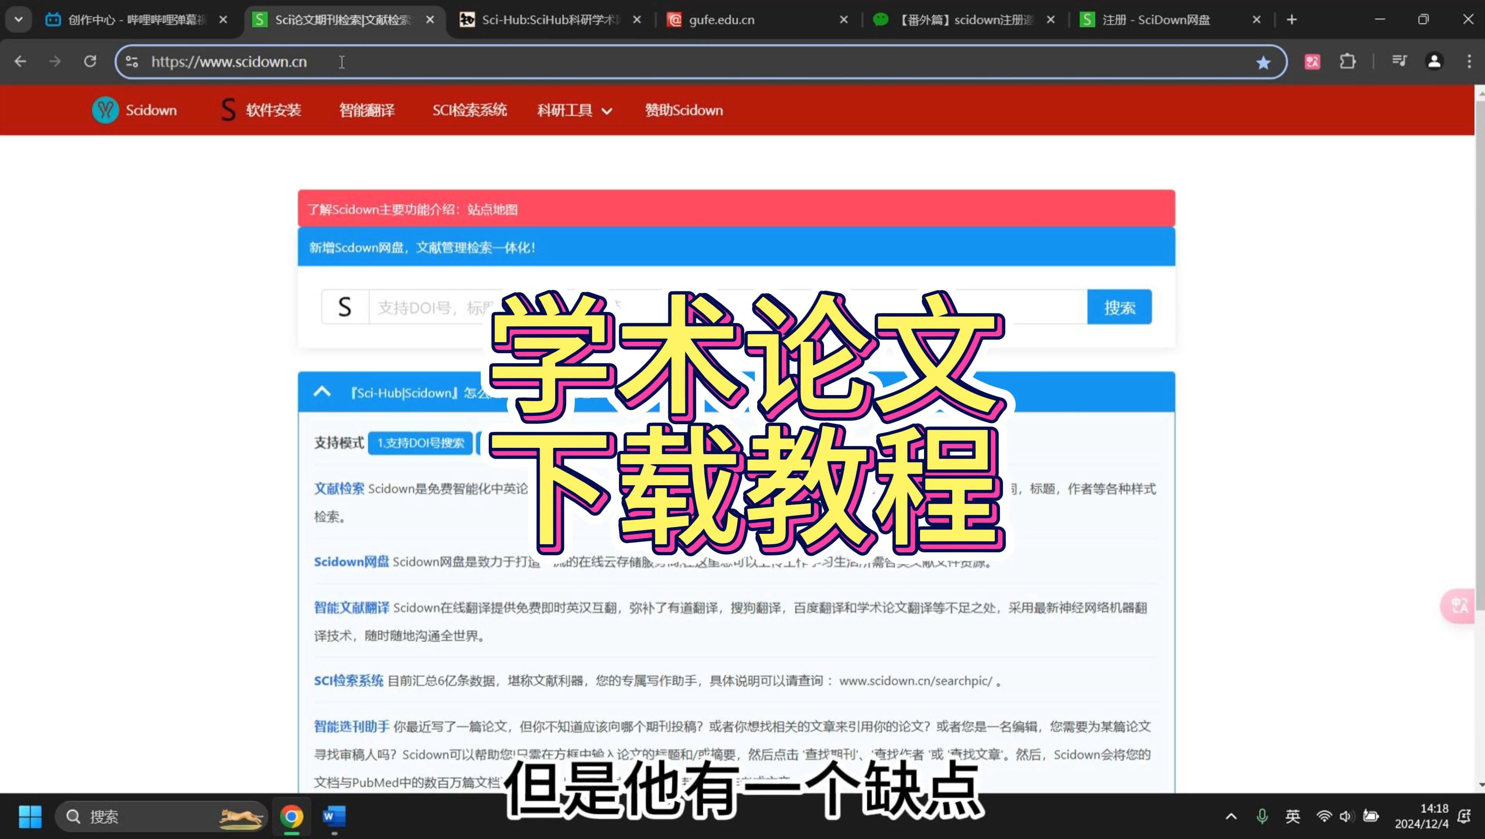
Task: Open the 文献检索 link
Action: (x=339, y=489)
